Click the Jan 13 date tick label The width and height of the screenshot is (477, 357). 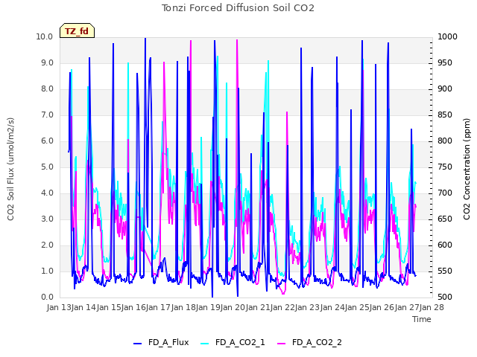(59, 307)
